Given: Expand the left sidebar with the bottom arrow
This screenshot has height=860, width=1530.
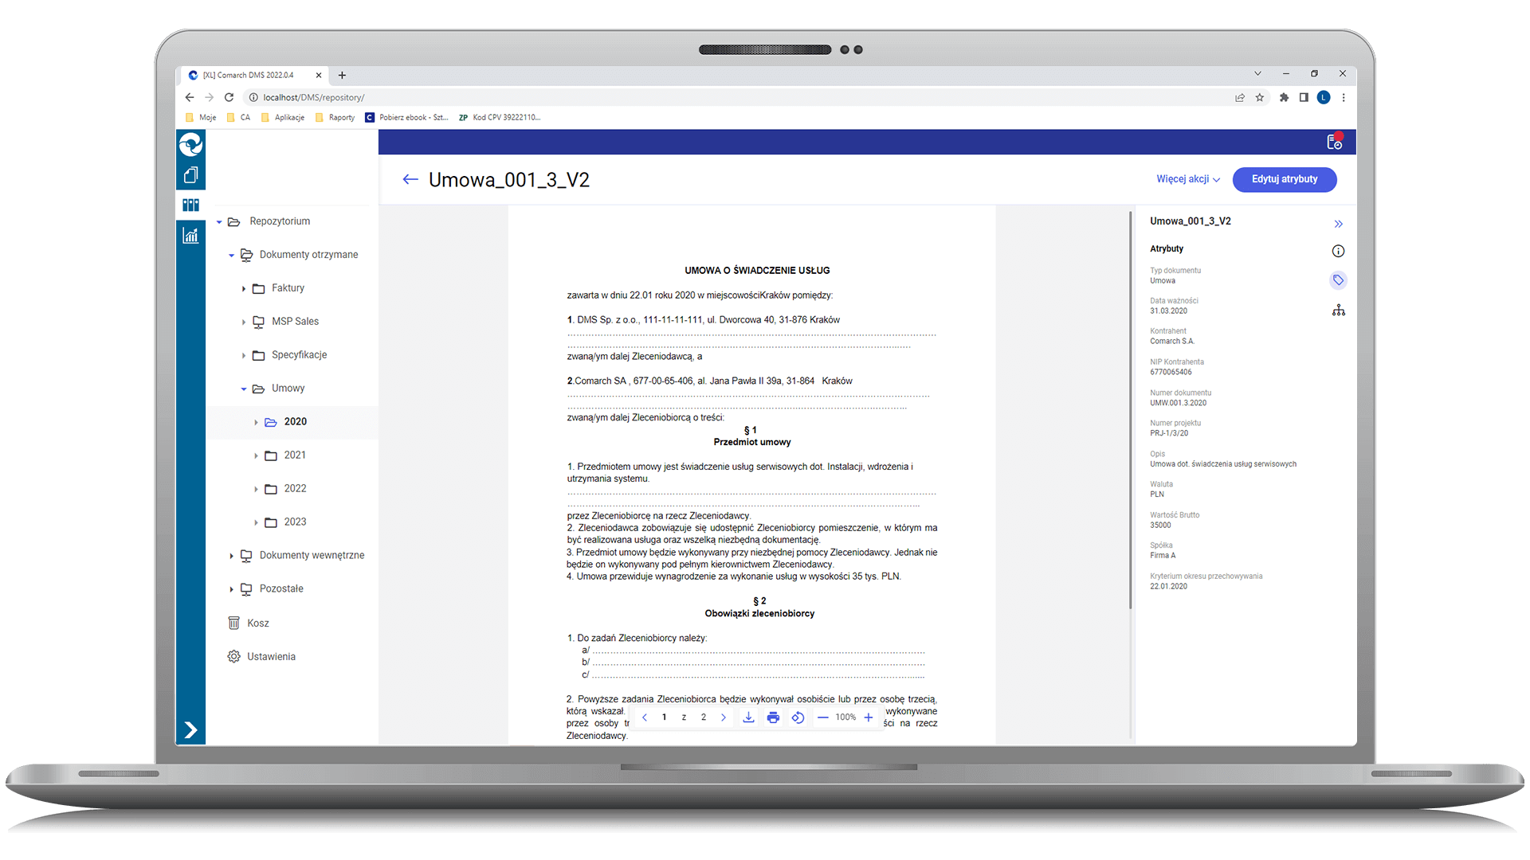Looking at the screenshot, I should (x=190, y=729).
